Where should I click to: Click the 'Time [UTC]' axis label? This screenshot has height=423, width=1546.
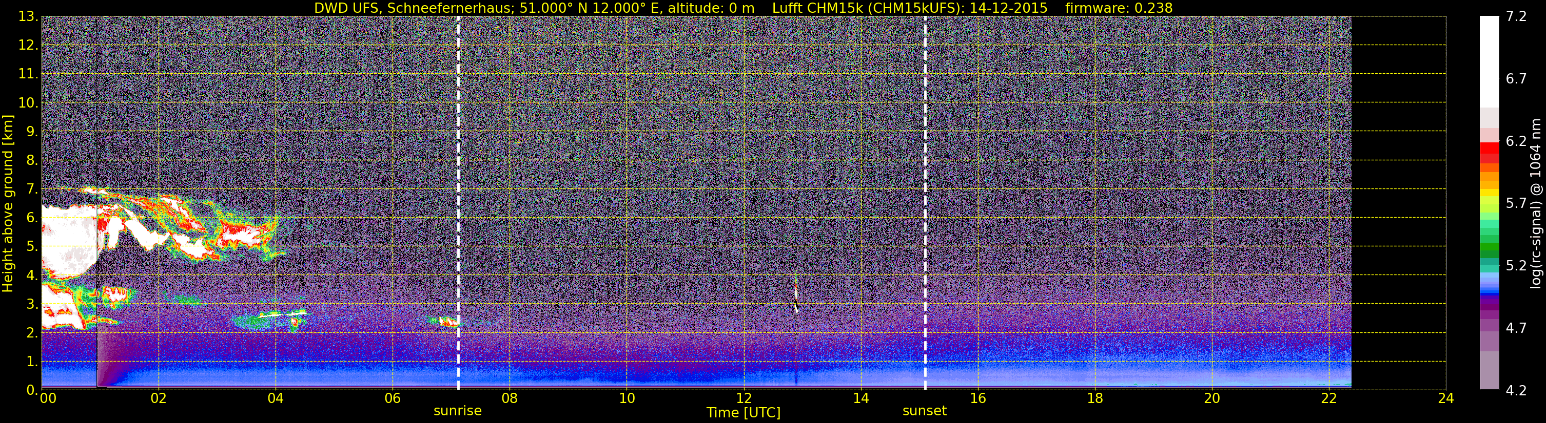pyautogui.click(x=743, y=413)
